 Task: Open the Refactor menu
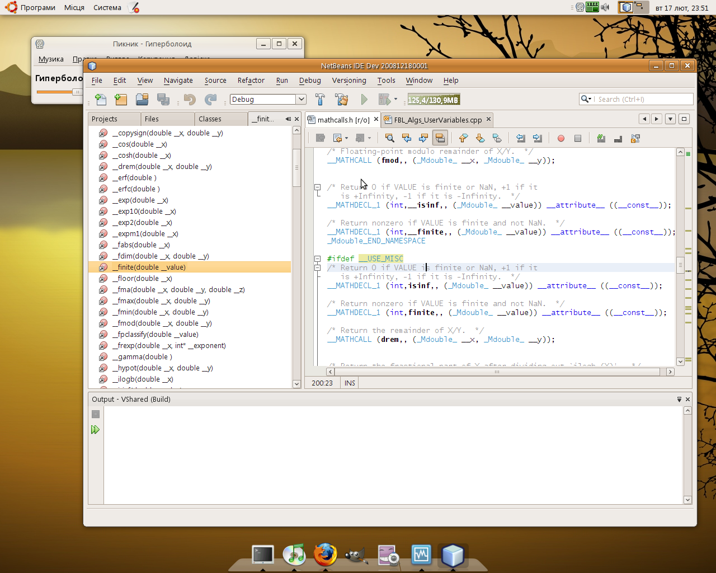pos(251,81)
